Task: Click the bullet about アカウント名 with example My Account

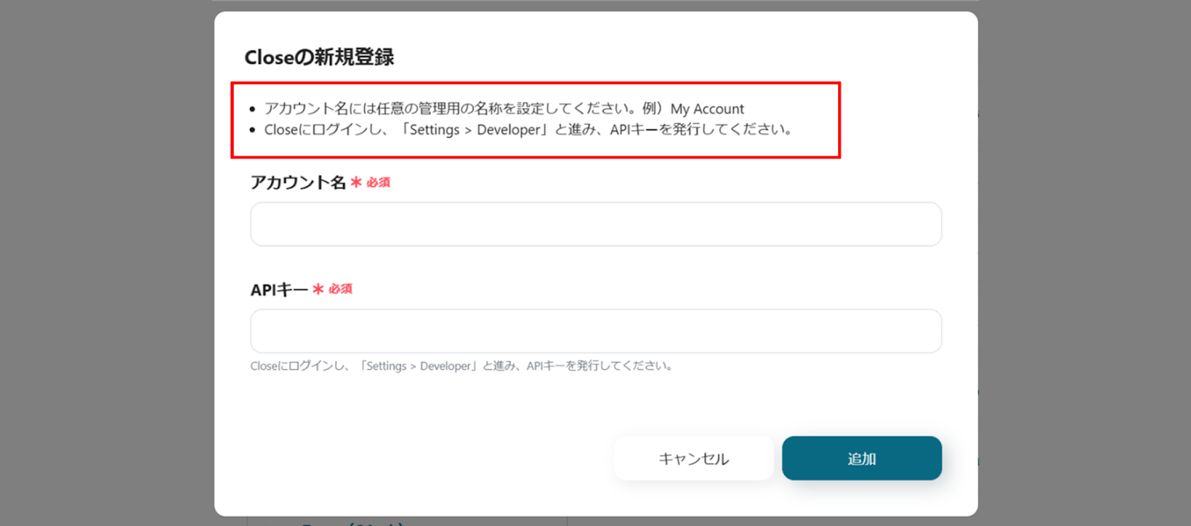Action: click(504, 109)
